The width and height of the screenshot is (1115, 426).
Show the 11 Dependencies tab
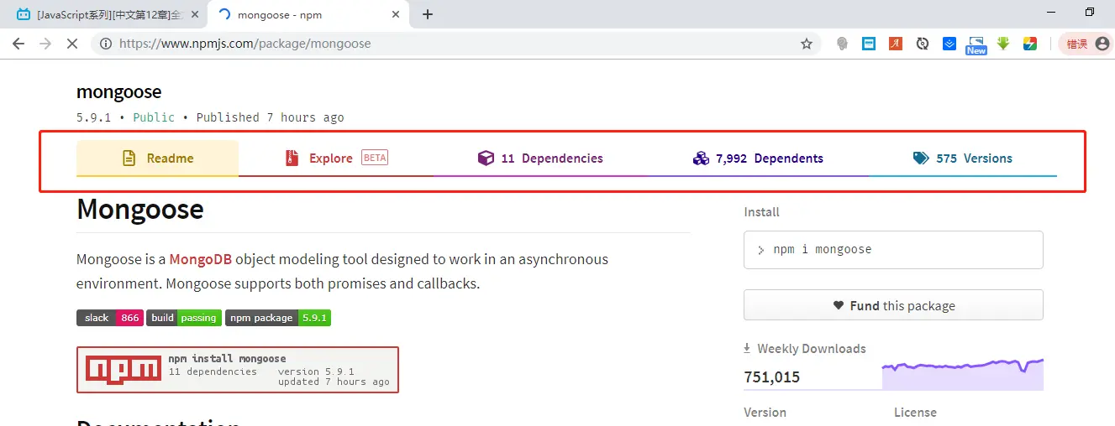[x=540, y=158]
